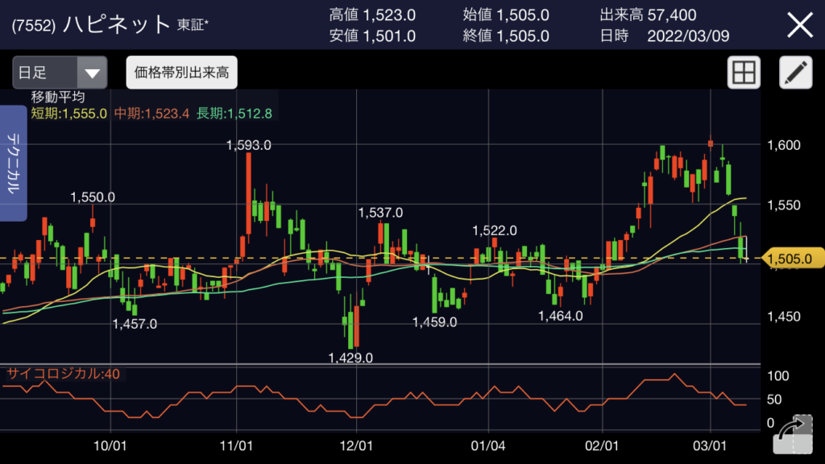Tap the 1,550.0 peak label
This screenshot has width=825, height=464.
coord(93,197)
